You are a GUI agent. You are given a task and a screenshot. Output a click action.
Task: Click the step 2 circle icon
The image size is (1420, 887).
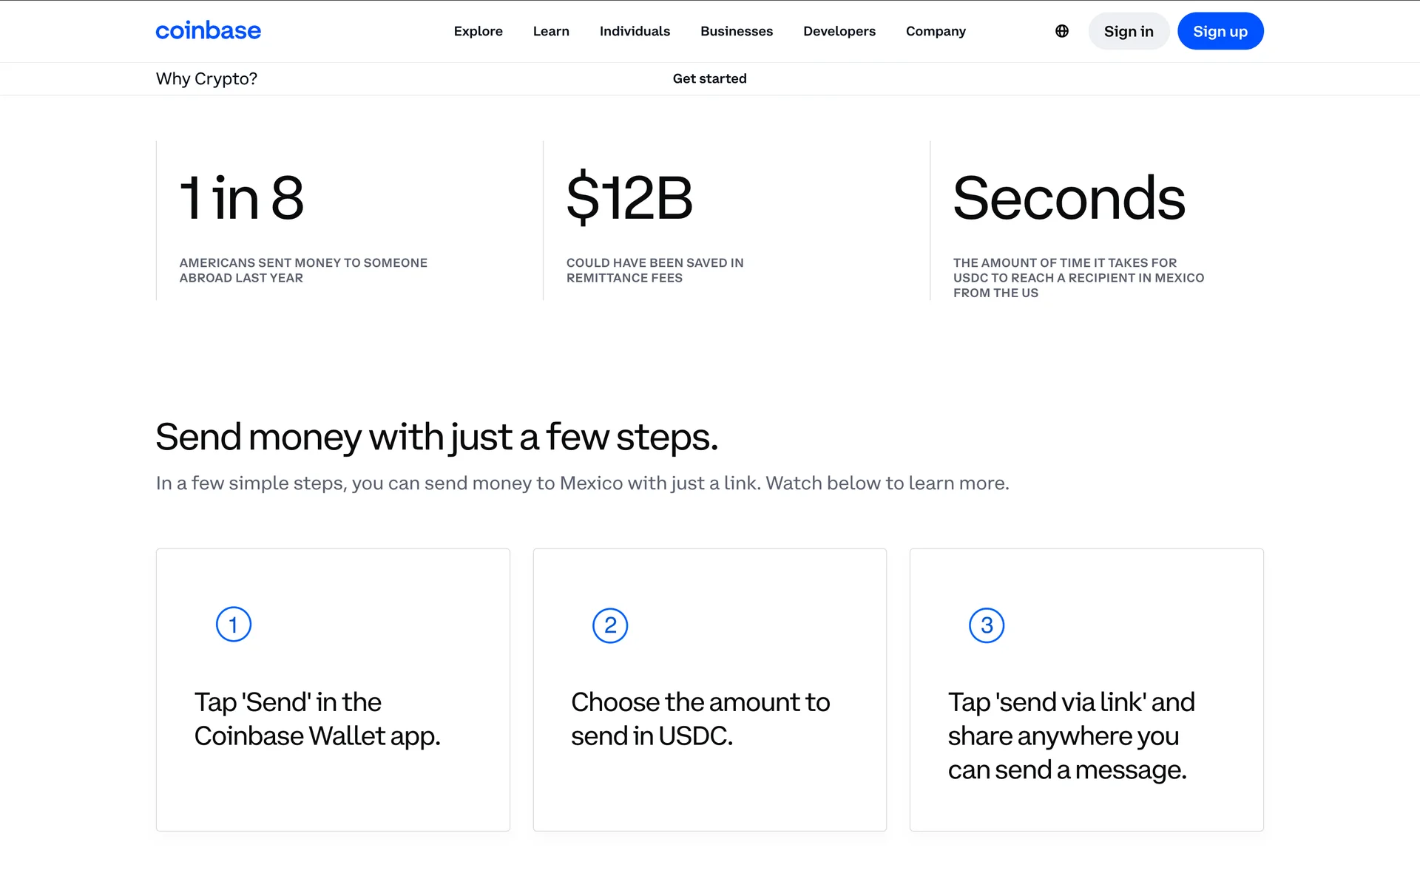coord(610,625)
